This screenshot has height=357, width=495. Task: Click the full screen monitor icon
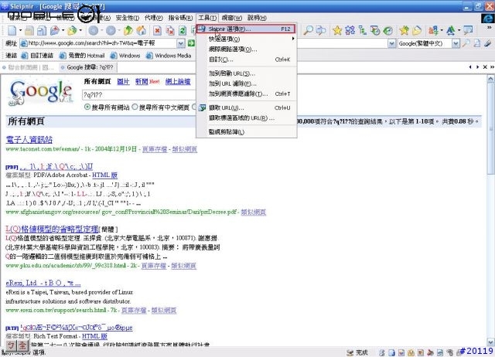[x=469, y=30]
